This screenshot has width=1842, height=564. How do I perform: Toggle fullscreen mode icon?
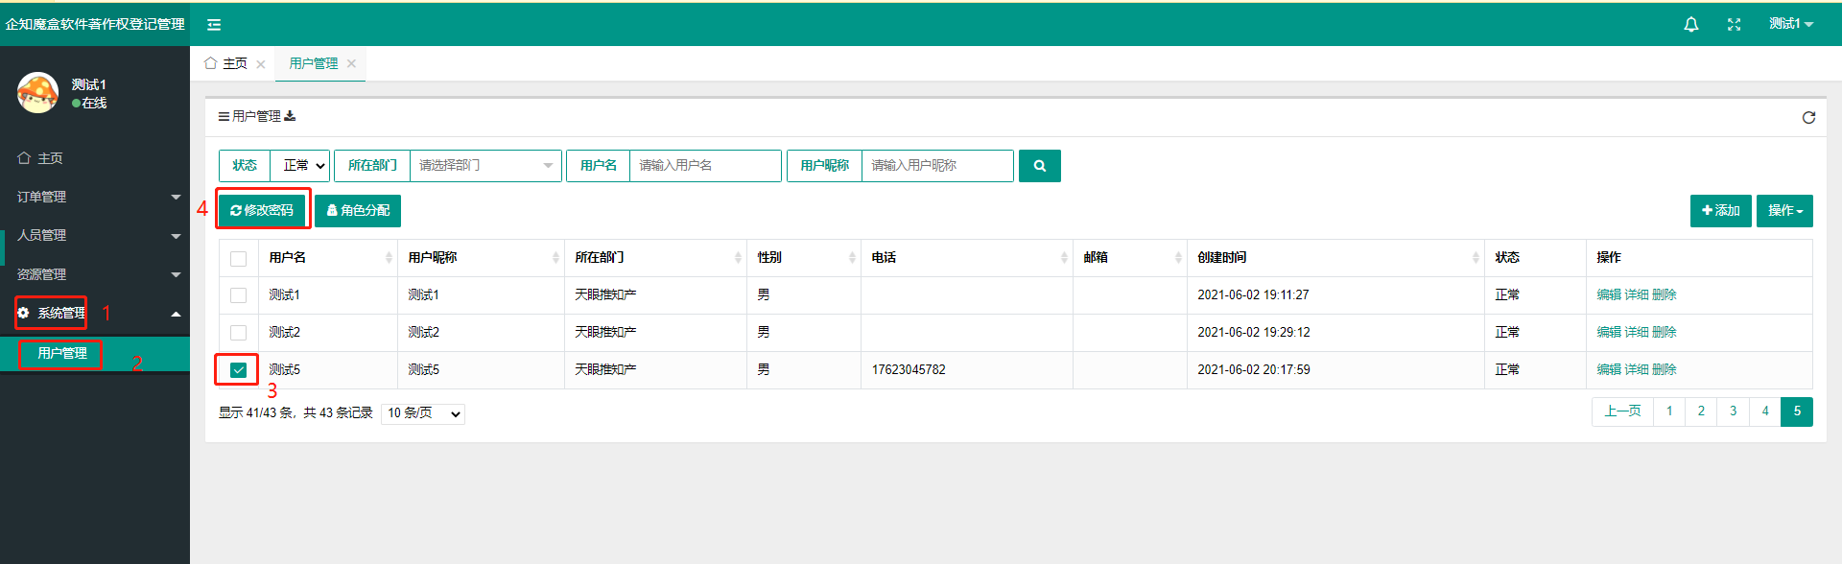point(1734,25)
